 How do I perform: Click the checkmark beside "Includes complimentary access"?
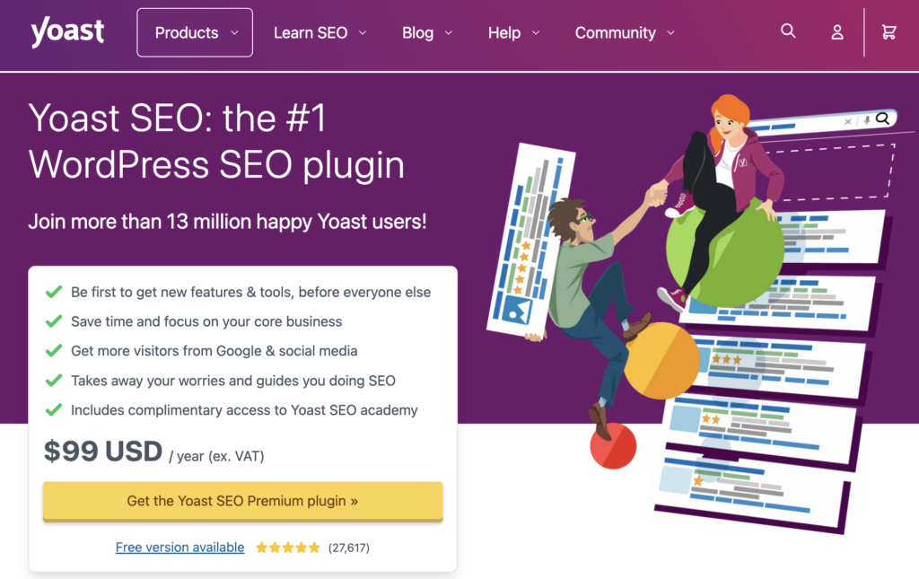point(54,409)
